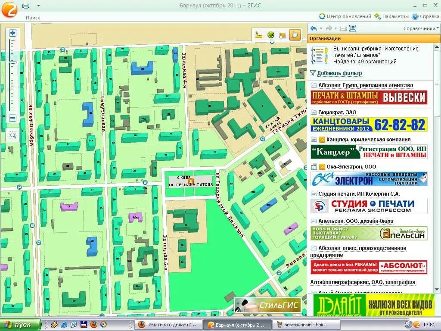Go back in the directory panel
The height and width of the screenshot is (331, 441).
click(314, 28)
